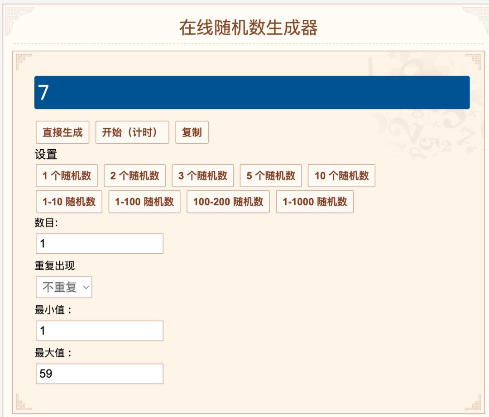Focus the 最大值 input showing 59
This screenshot has height=417, width=489.
click(100, 374)
